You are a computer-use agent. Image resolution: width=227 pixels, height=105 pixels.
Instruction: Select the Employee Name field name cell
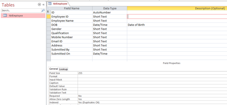tap(71, 21)
